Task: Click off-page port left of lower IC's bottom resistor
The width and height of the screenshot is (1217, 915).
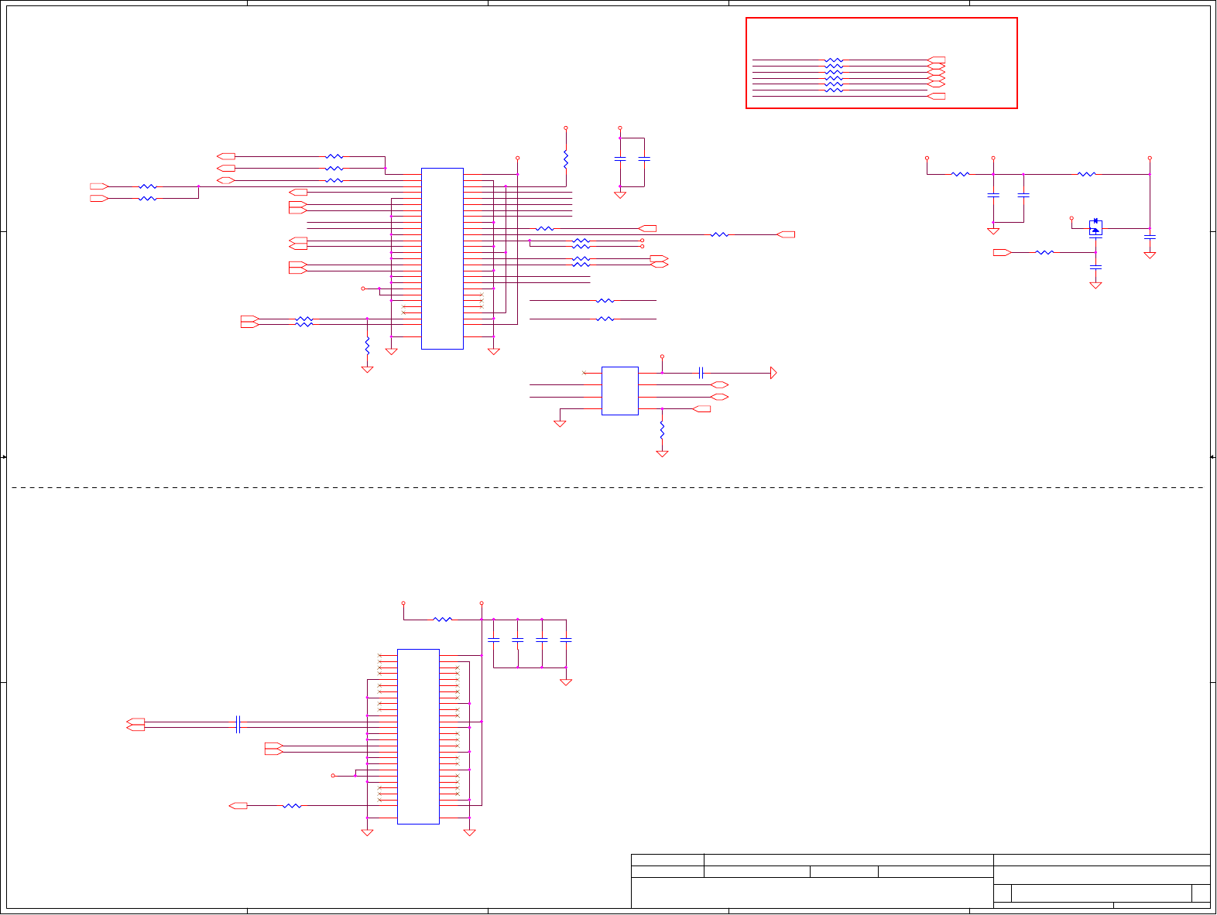Action: (238, 805)
